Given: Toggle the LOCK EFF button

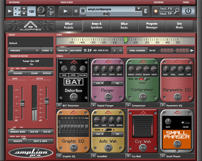Looking at the screenshot, I should tap(47, 132).
